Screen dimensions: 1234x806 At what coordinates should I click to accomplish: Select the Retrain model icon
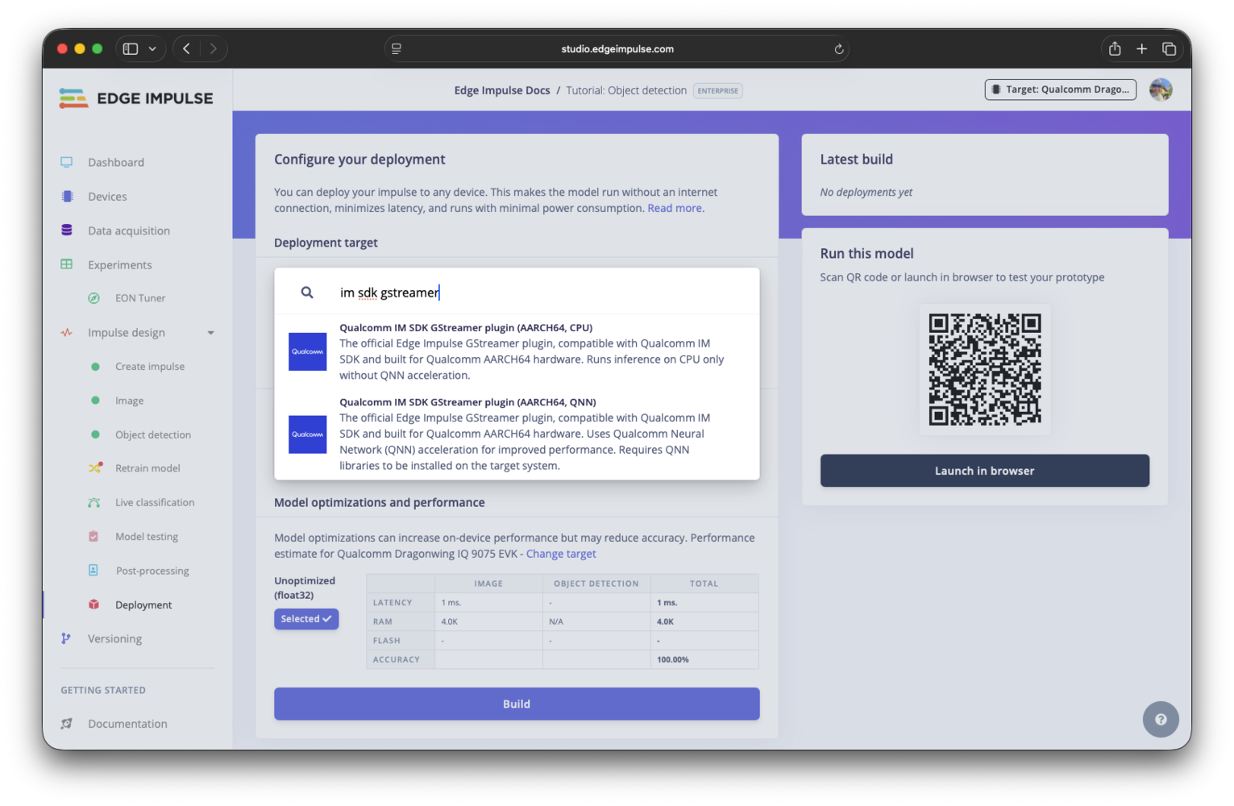click(x=95, y=468)
